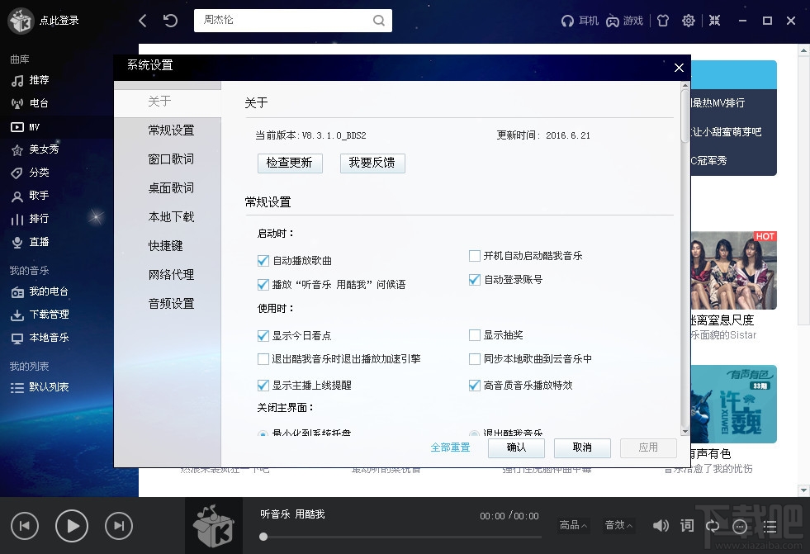Viewport: 810px width, 554px height.
Task: Click the 确认 button
Action: pos(516,447)
